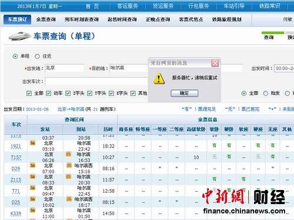Viewport: 294px width, 220px height.
Task: Open the 车站引导 menu
Action: (234, 6)
